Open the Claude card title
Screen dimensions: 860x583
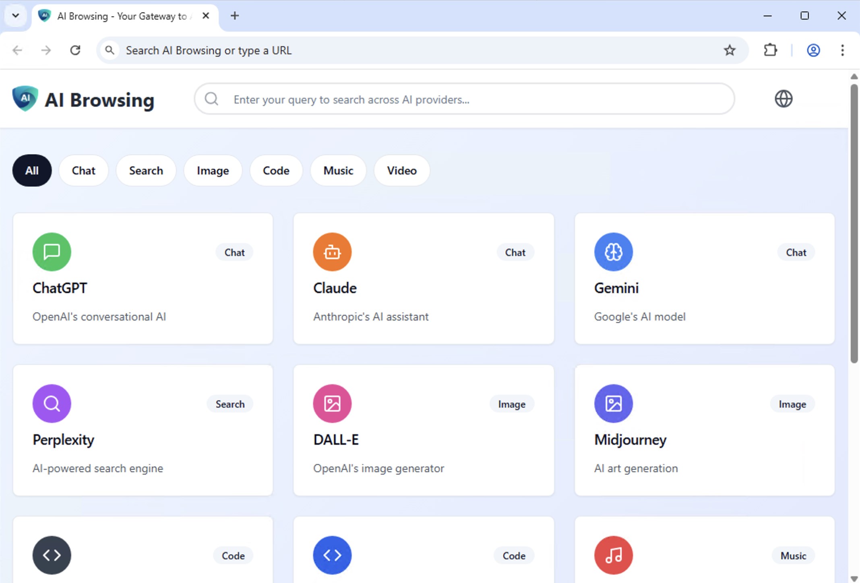pos(335,288)
